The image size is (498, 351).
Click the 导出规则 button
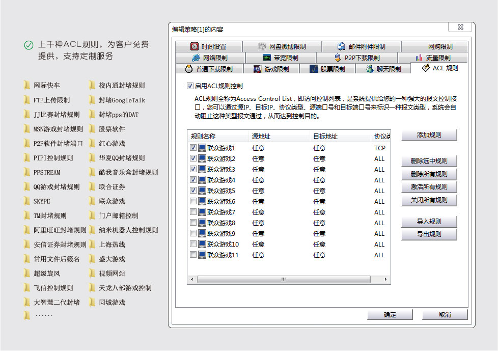[429, 234]
